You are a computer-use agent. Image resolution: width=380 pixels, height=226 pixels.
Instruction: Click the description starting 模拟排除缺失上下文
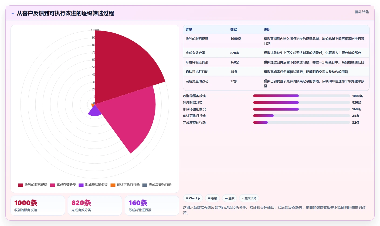pyautogui.click(x=312, y=53)
